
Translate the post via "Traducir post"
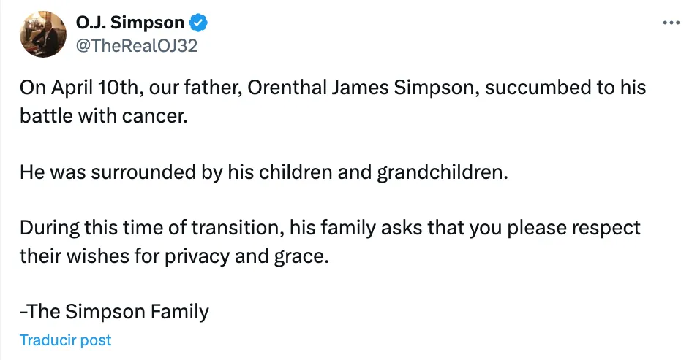coord(66,340)
